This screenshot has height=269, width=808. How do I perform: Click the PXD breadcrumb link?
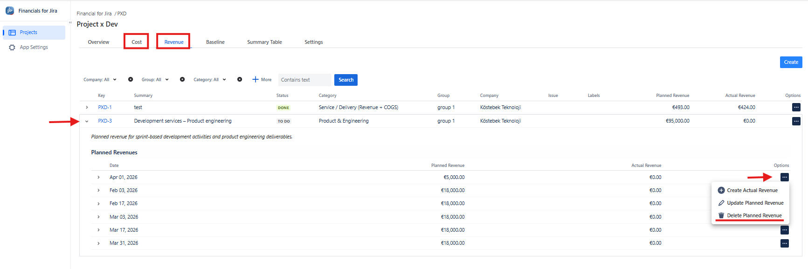pyautogui.click(x=122, y=14)
